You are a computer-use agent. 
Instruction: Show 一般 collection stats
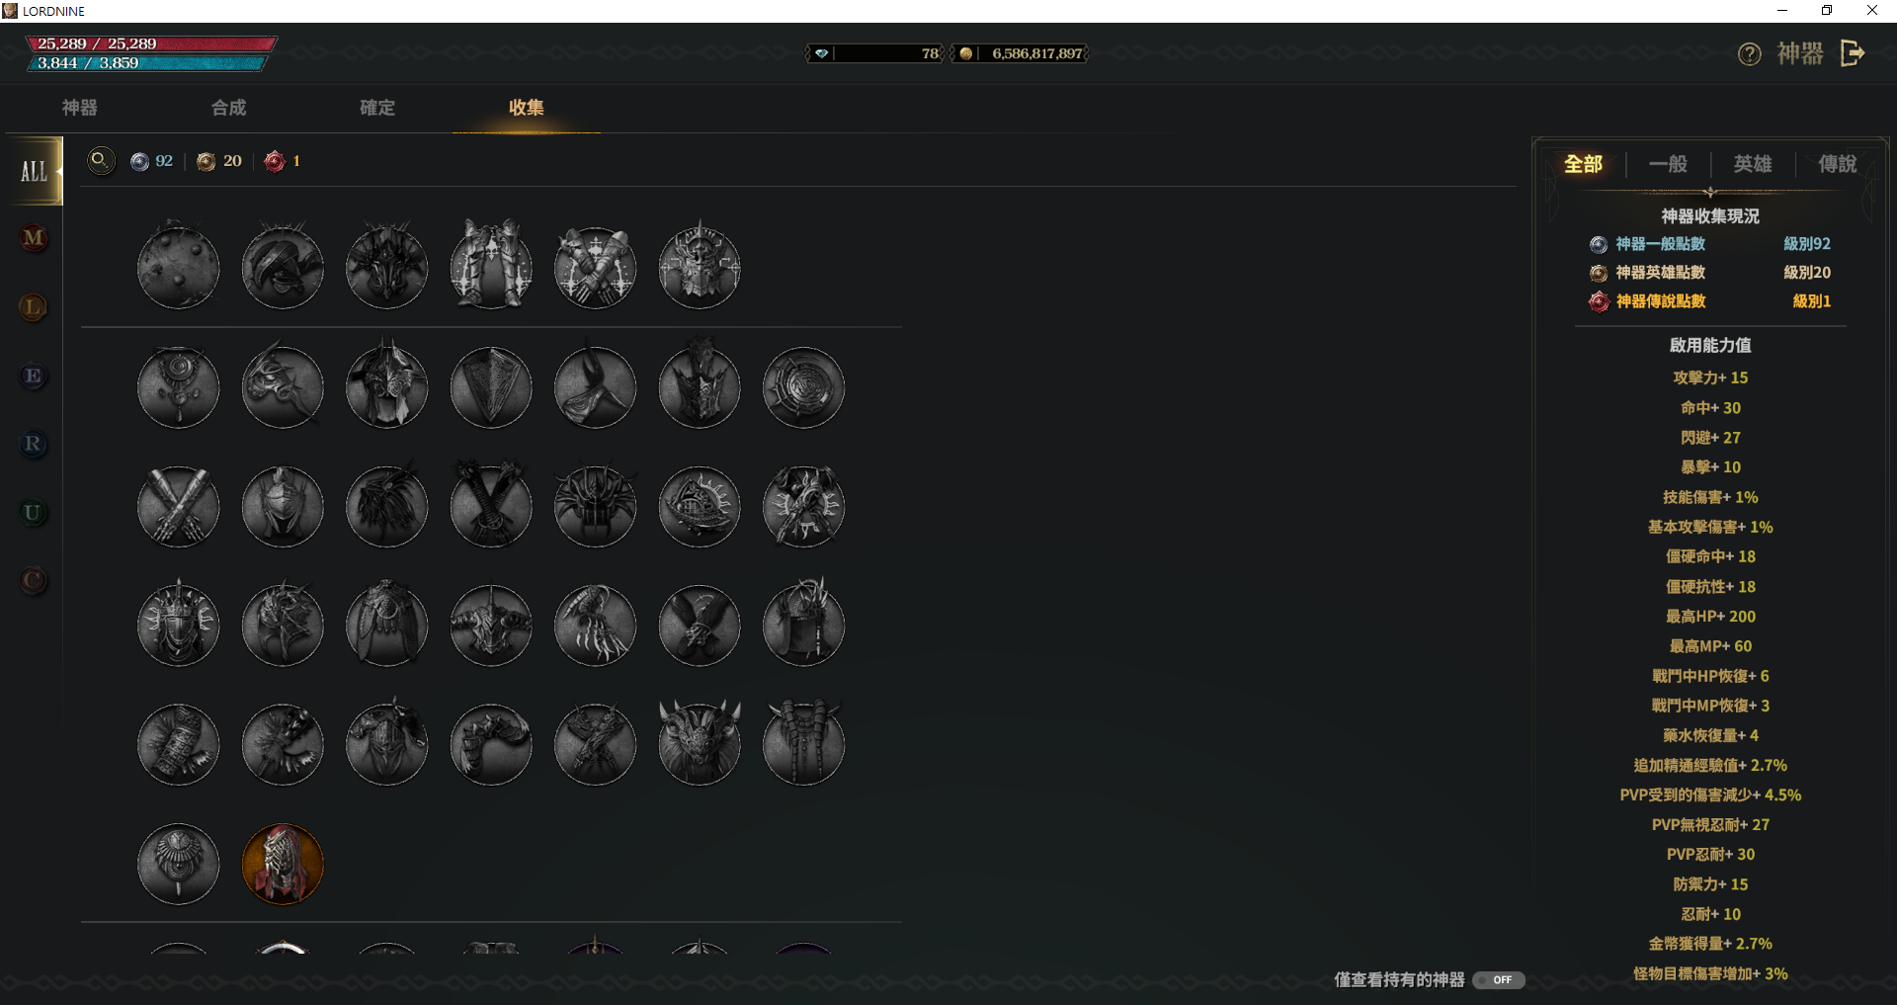tap(1668, 164)
